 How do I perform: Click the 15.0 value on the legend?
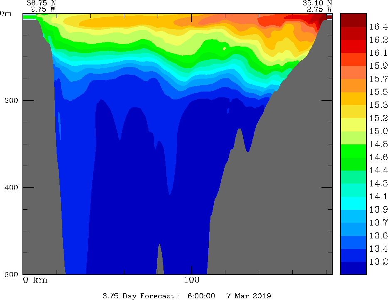[378, 131]
